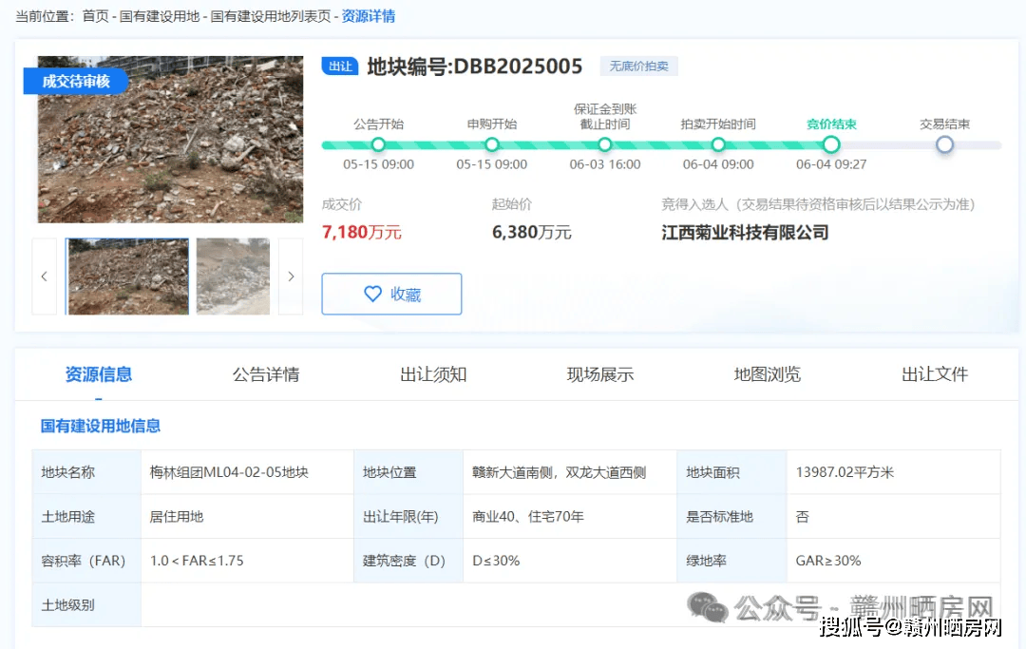This screenshot has width=1026, height=649.
Task: Click the main land plot photo
Action: tap(170, 140)
